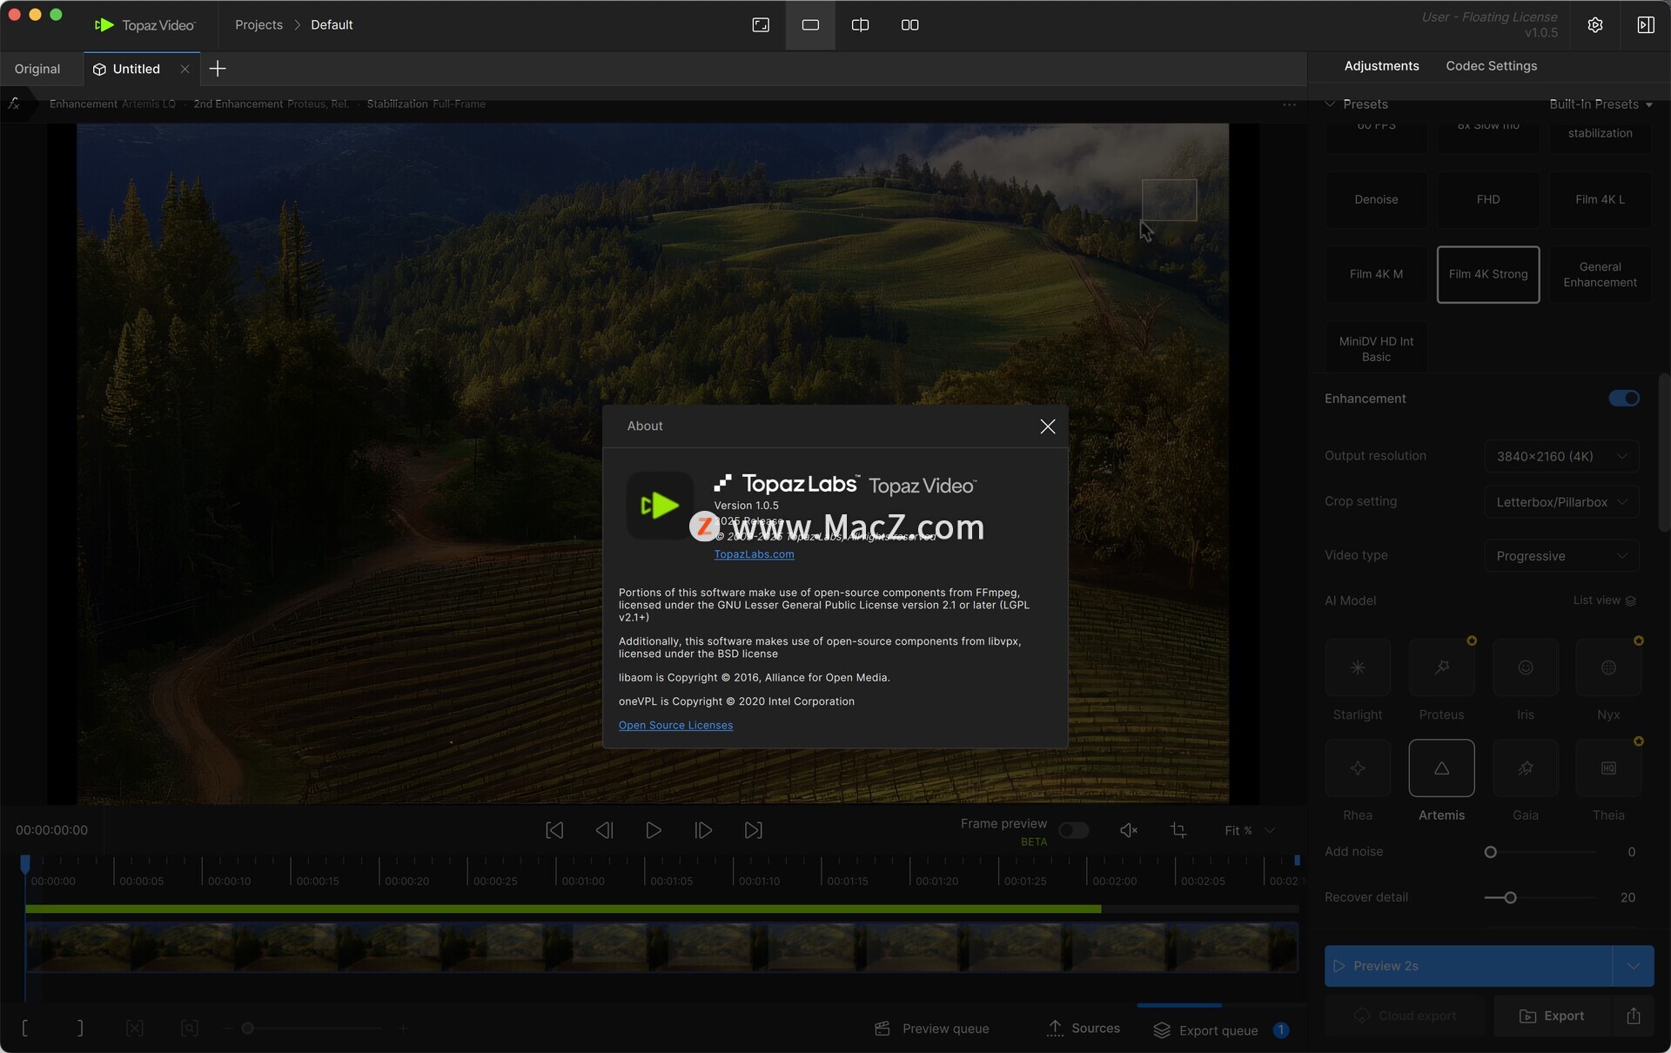Open the Output resolution dropdown
This screenshot has width=1671, height=1053.
[1561, 456]
